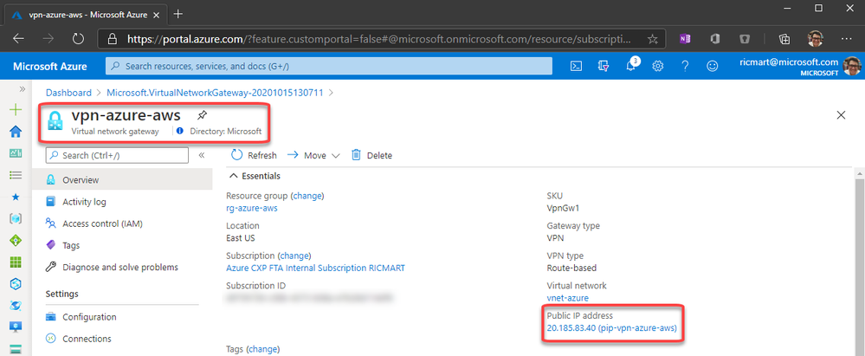The height and width of the screenshot is (356, 865).
Task: Click the global search resources box
Action: pyautogui.click(x=329, y=66)
